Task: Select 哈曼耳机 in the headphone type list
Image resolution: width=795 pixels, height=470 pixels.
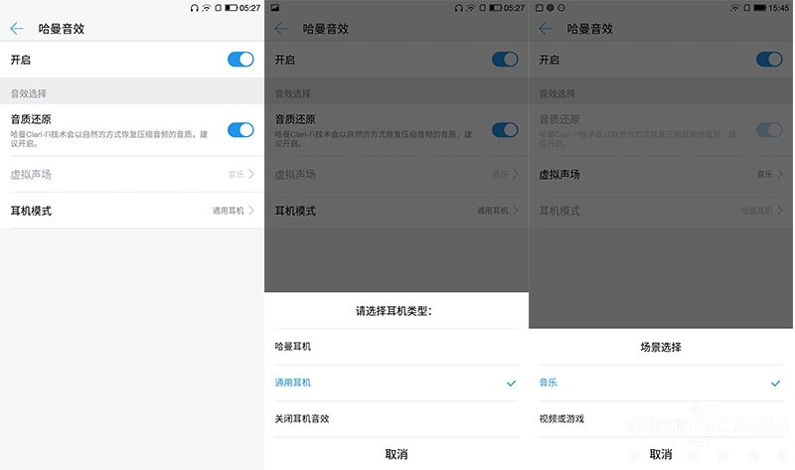Action: click(396, 347)
